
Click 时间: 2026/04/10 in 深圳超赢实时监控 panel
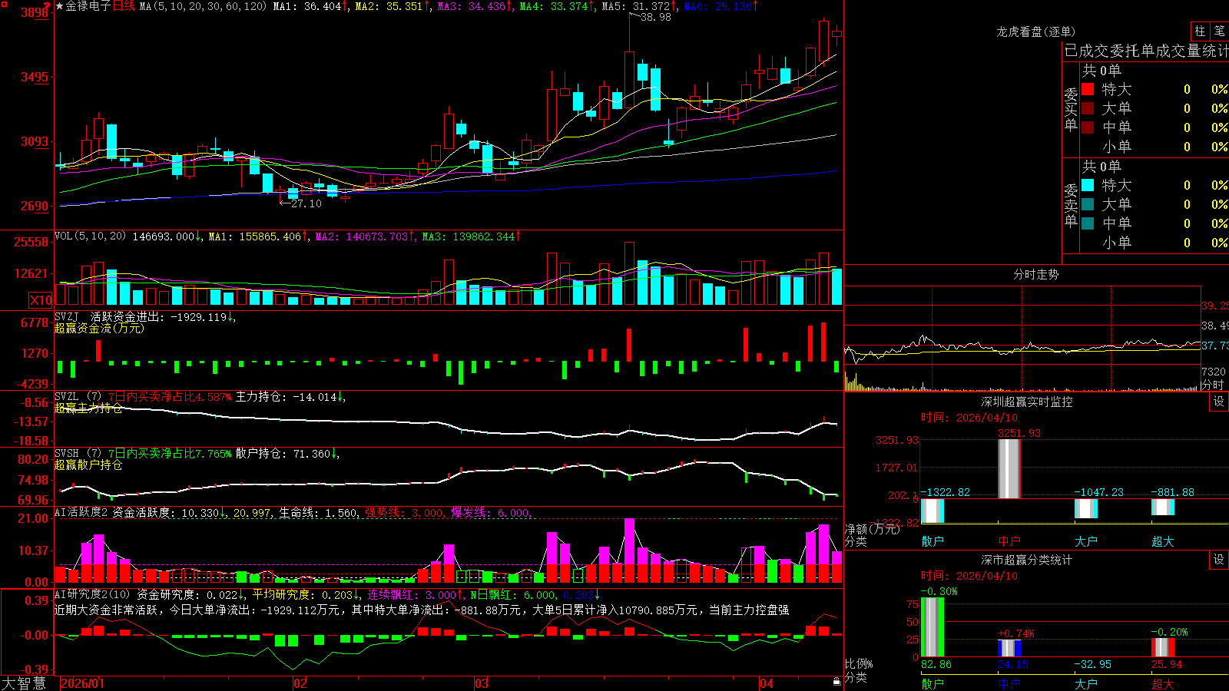click(969, 418)
